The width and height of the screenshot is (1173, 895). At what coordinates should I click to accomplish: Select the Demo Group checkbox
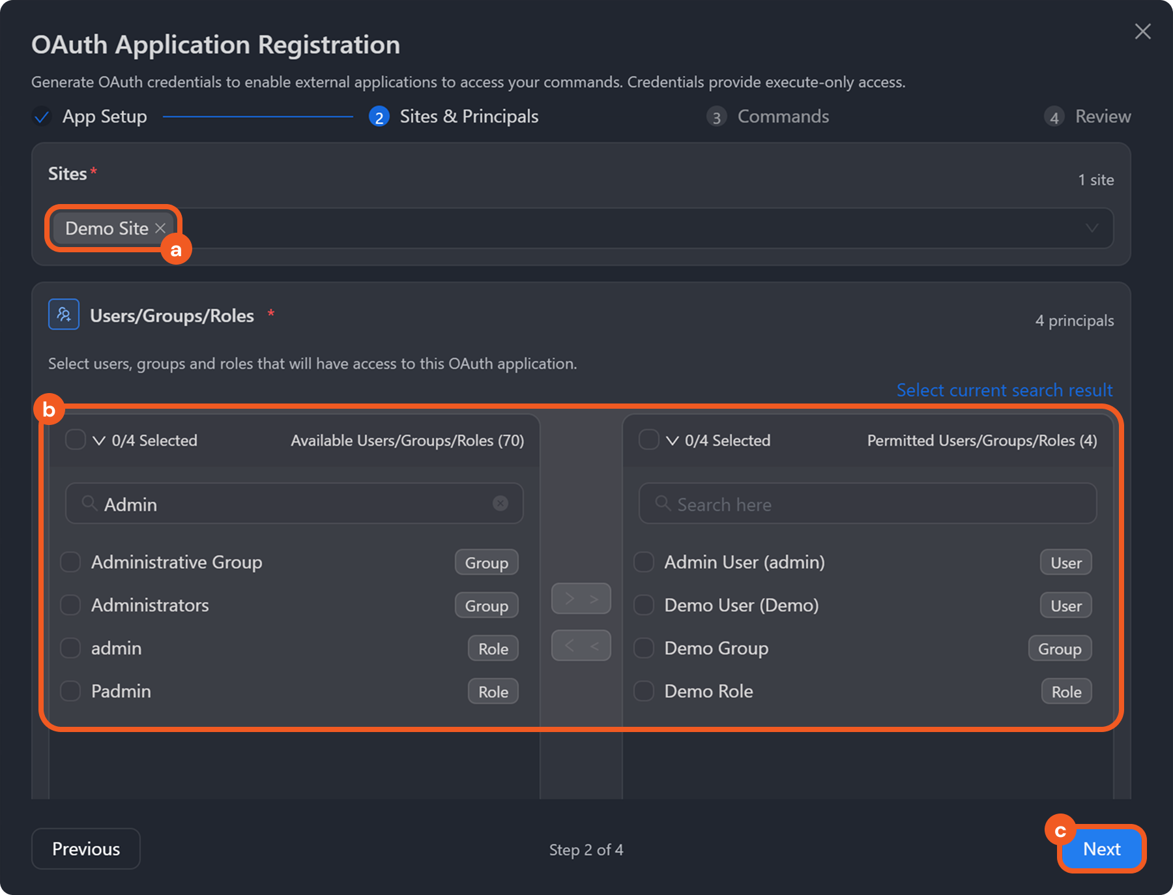(x=644, y=648)
